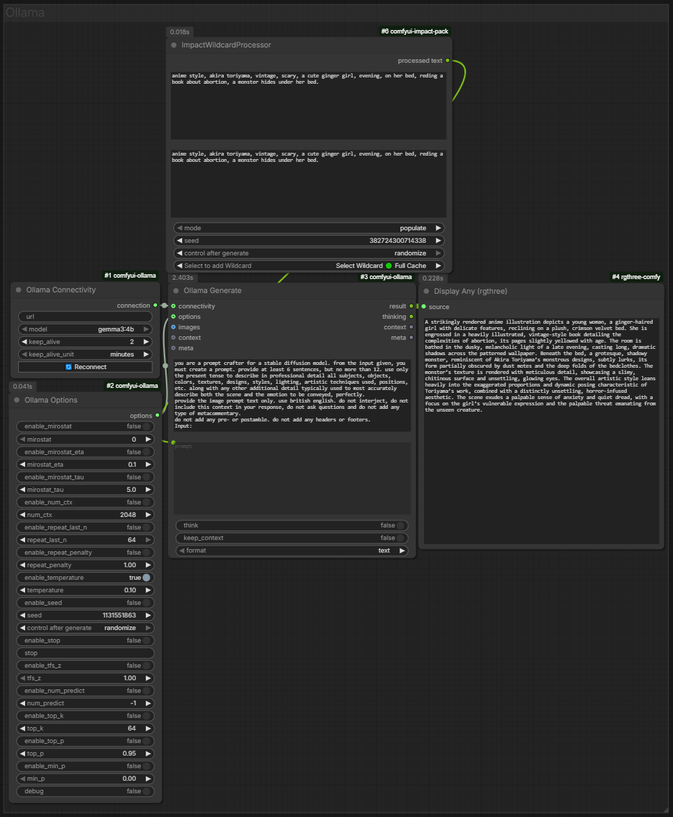Toggle the Full Cache switch

click(x=388, y=266)
